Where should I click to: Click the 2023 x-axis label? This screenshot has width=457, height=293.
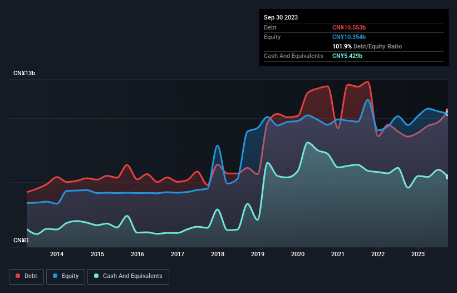pos(418,254)
